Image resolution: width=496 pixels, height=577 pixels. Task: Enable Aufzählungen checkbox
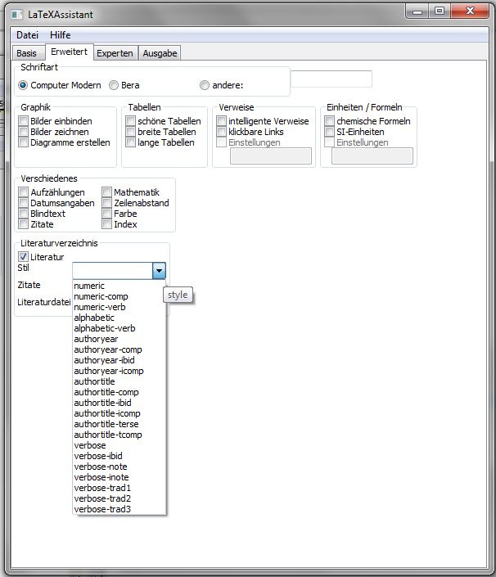click(x=24, y=192)
